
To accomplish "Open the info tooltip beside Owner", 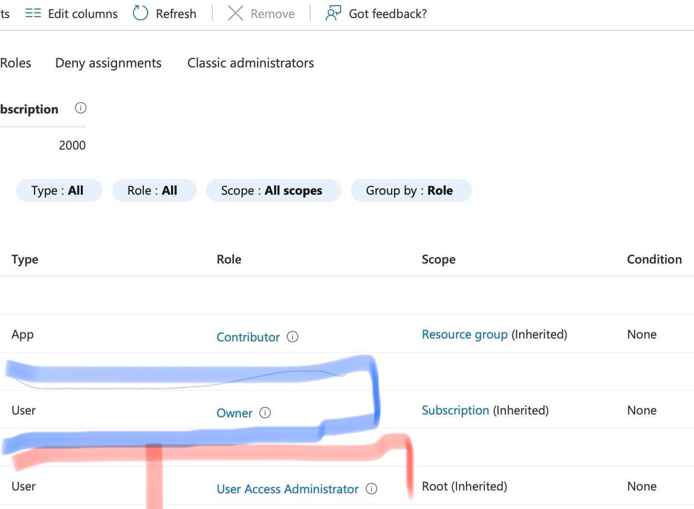I will click(x=265, y=413).
